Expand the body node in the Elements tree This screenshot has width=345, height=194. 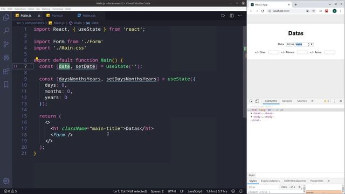(252, 117)
